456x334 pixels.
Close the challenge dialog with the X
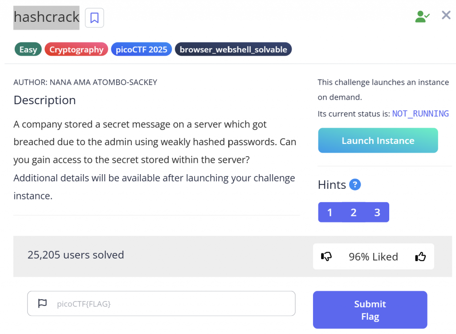(x=446, y=15)
